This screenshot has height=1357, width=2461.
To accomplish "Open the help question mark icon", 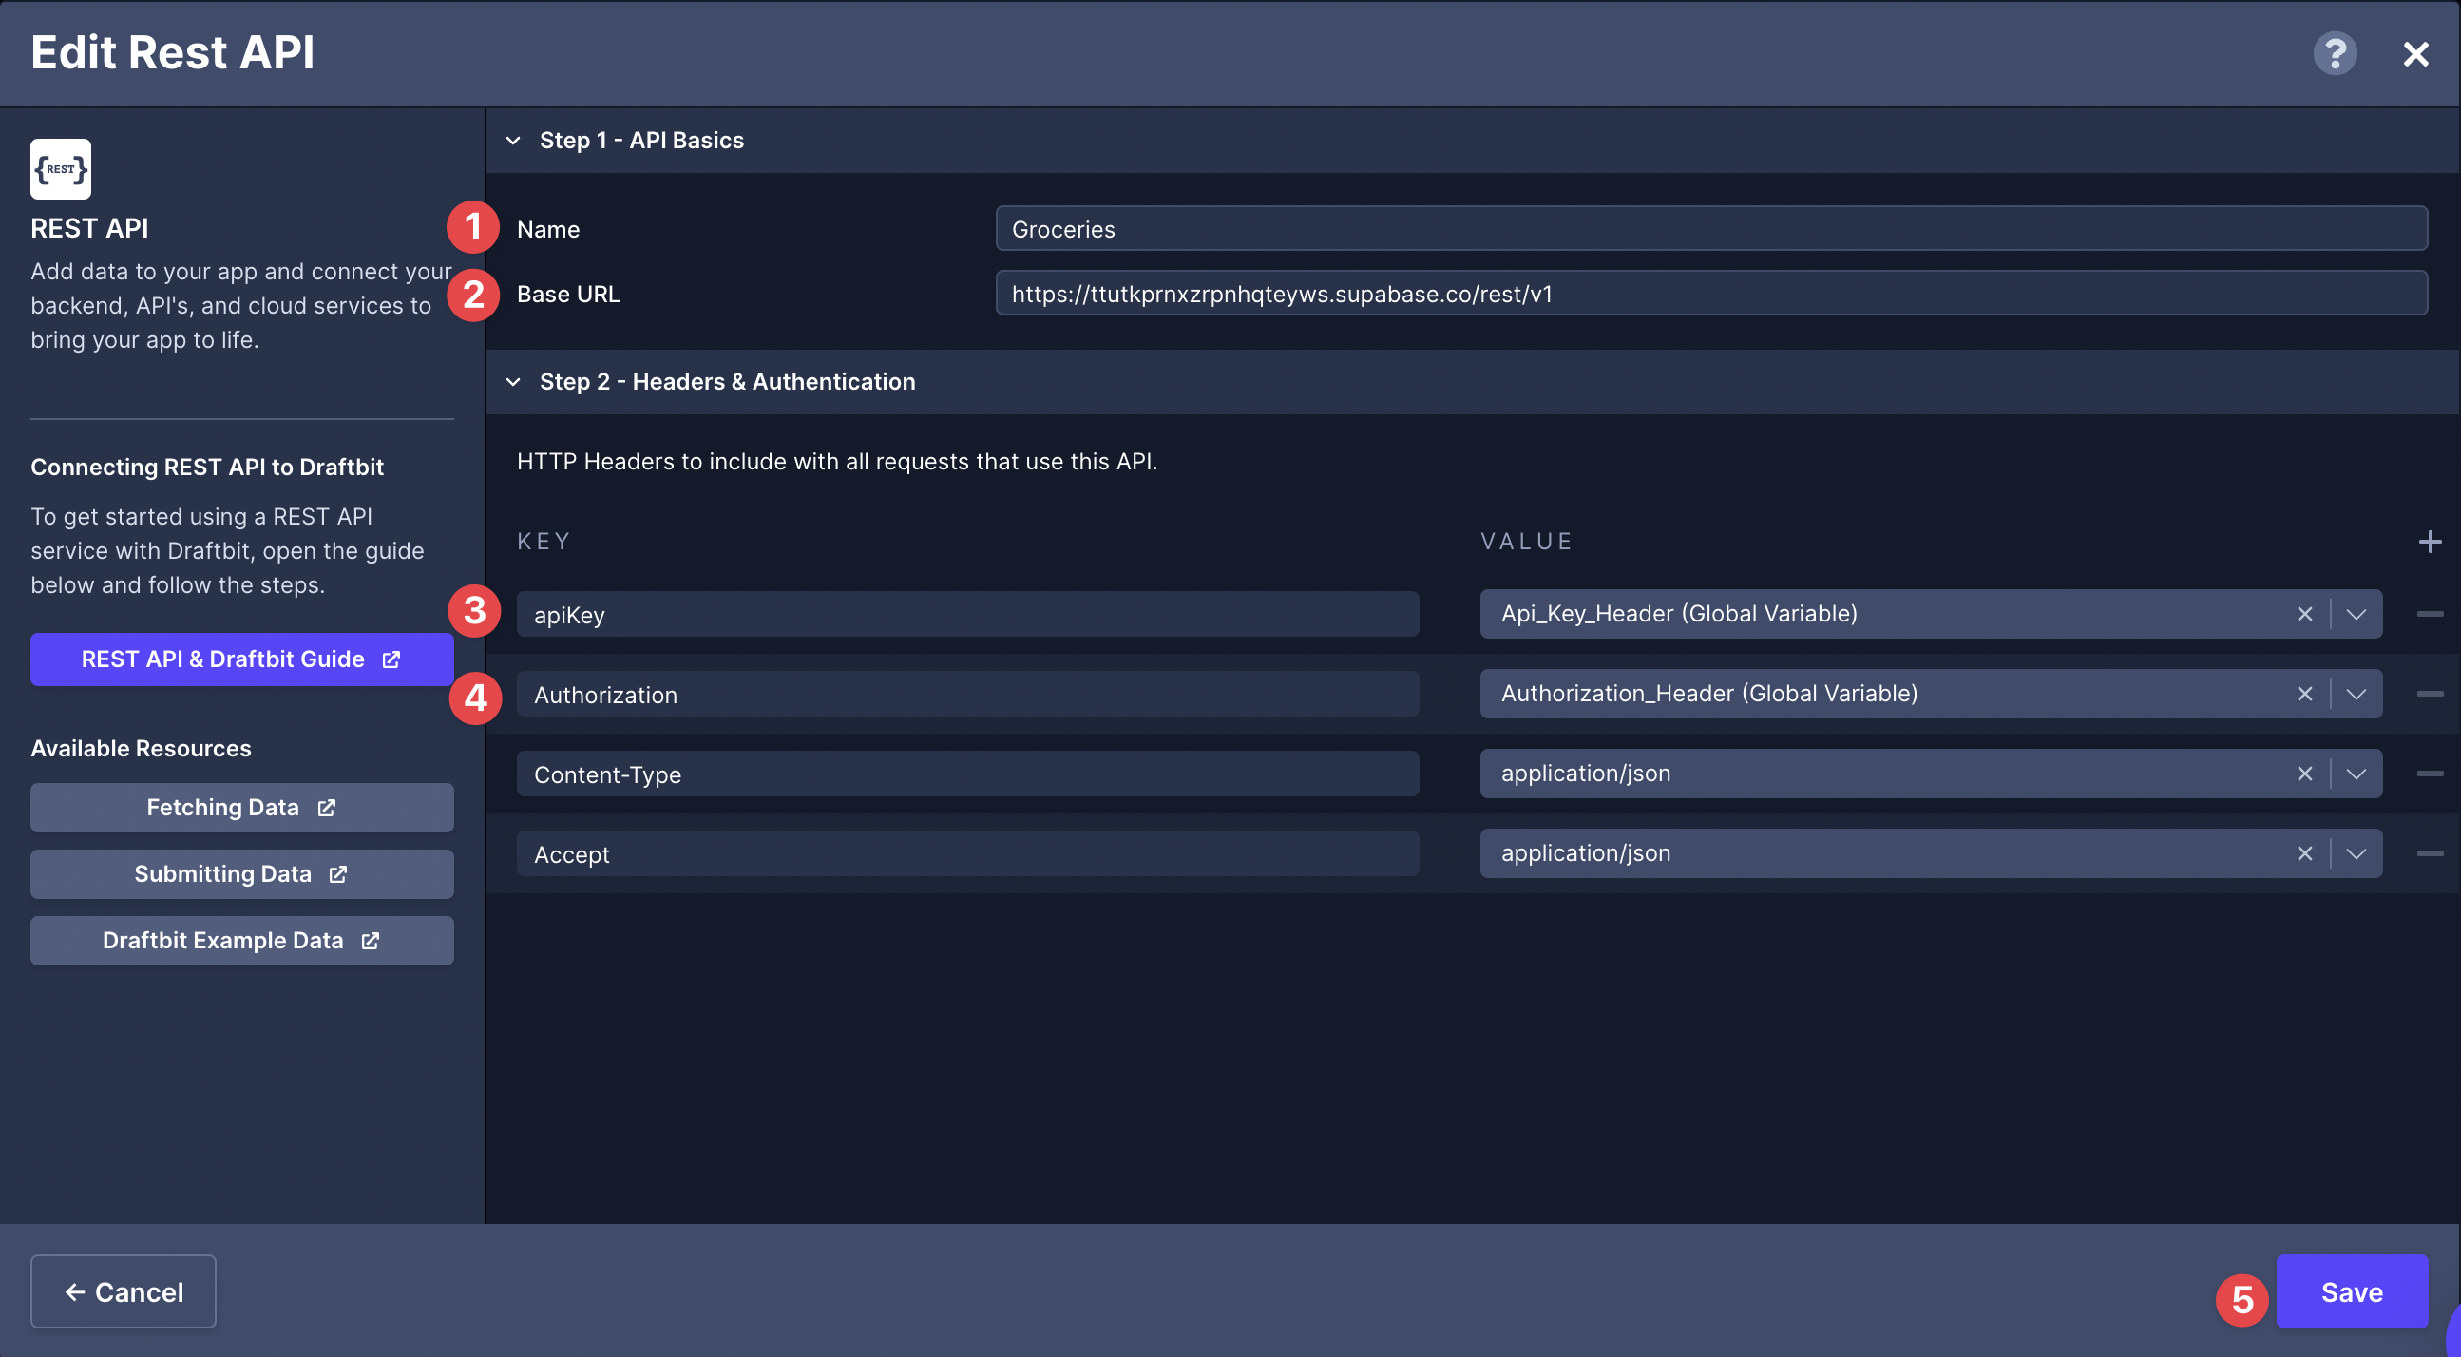I will (x=2335, y=53).
